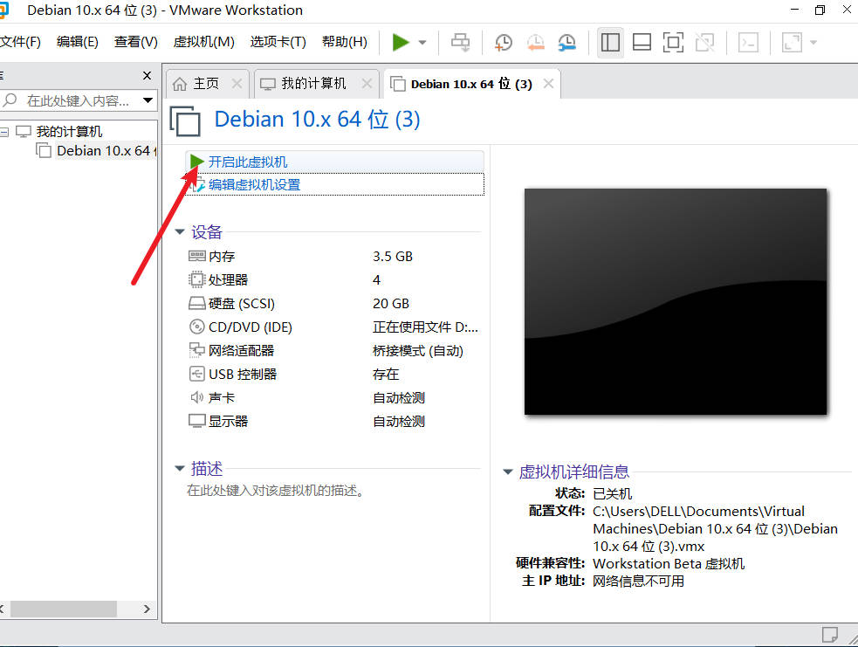
Task: Open the power options dropdown arrow
Action: 422,42
